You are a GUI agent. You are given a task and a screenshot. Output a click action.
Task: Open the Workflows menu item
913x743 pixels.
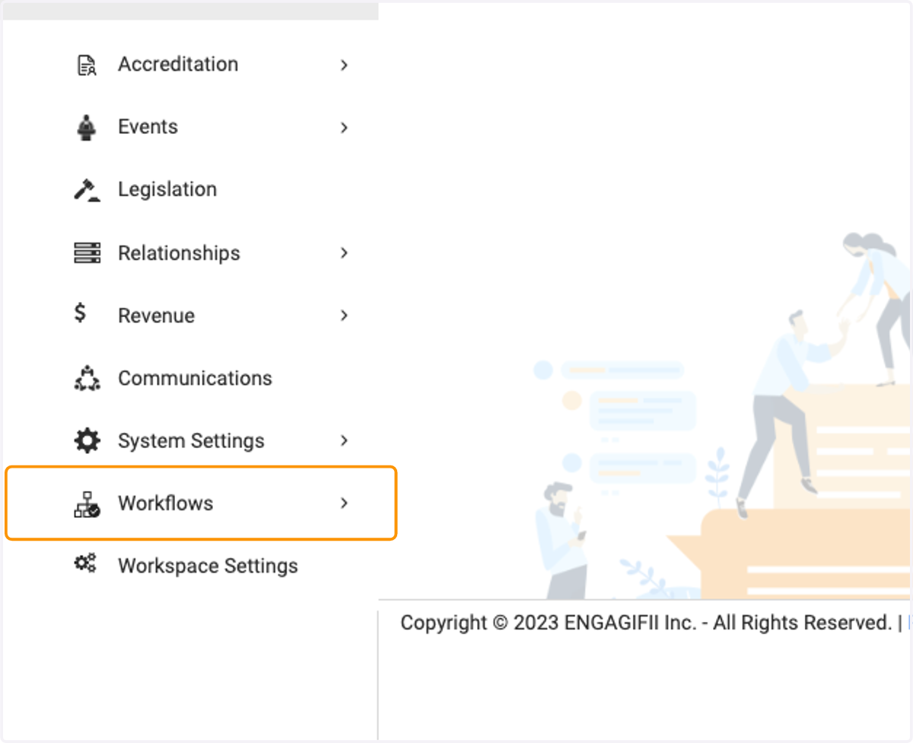201,503
